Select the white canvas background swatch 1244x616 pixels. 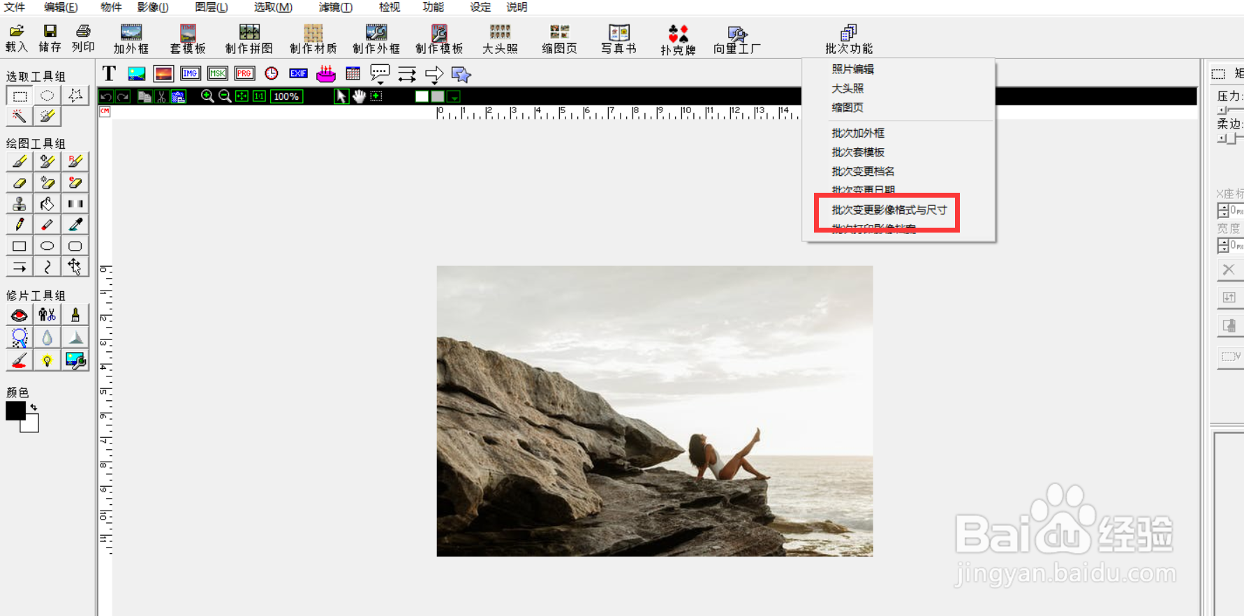point(422,96)
